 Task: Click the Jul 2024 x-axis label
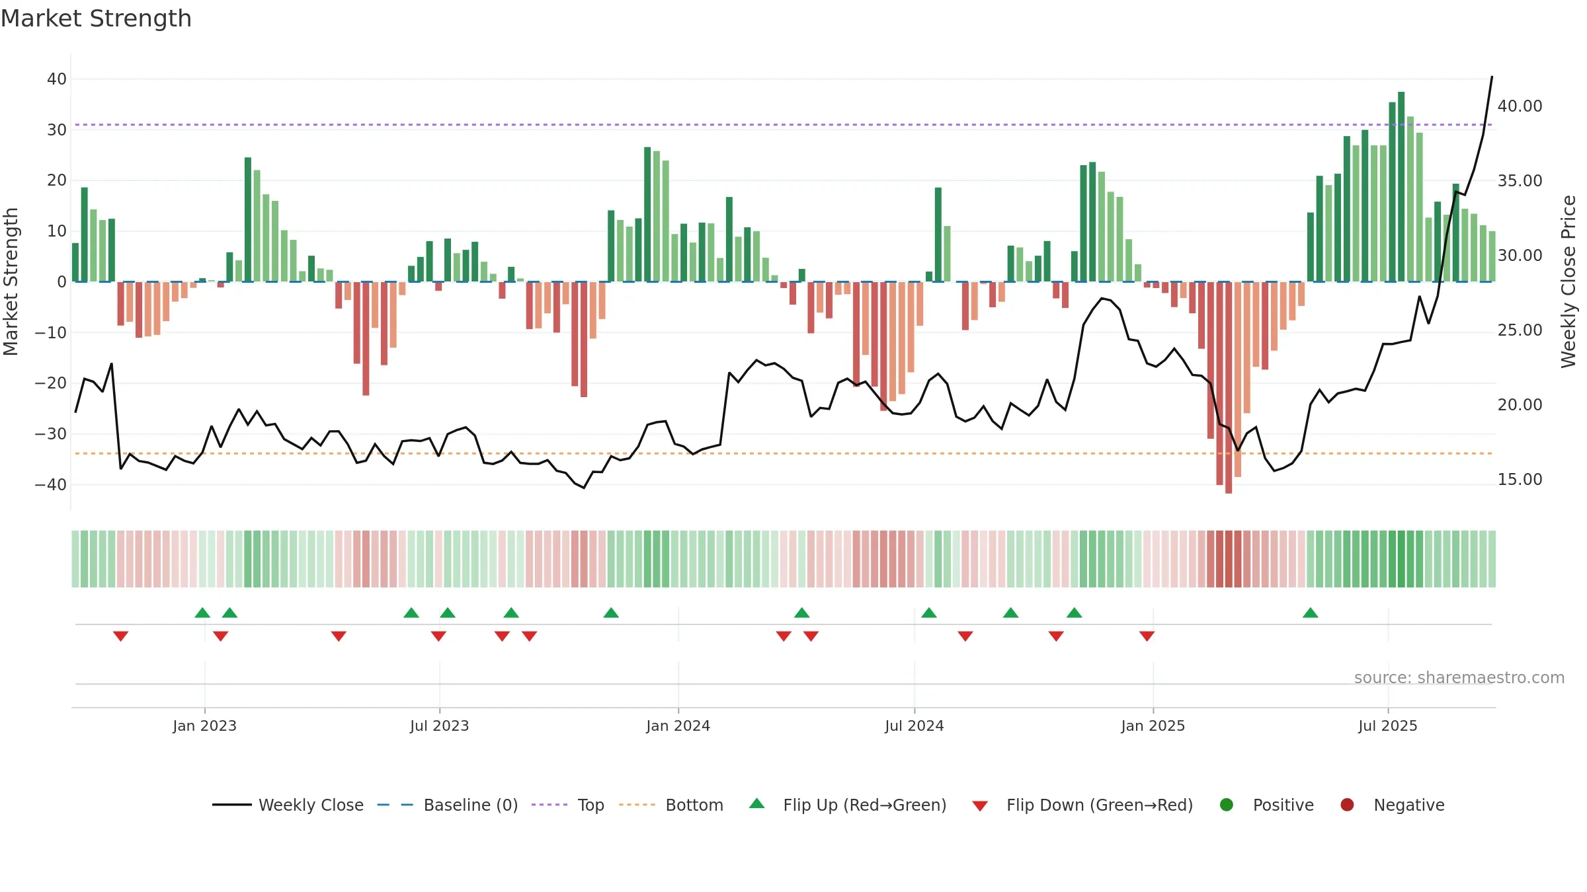pos(915,725)
